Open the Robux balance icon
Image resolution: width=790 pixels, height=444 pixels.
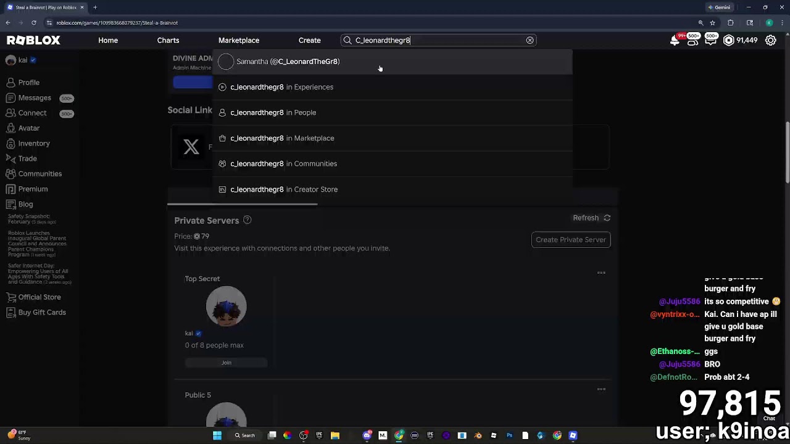pos(728,41)
